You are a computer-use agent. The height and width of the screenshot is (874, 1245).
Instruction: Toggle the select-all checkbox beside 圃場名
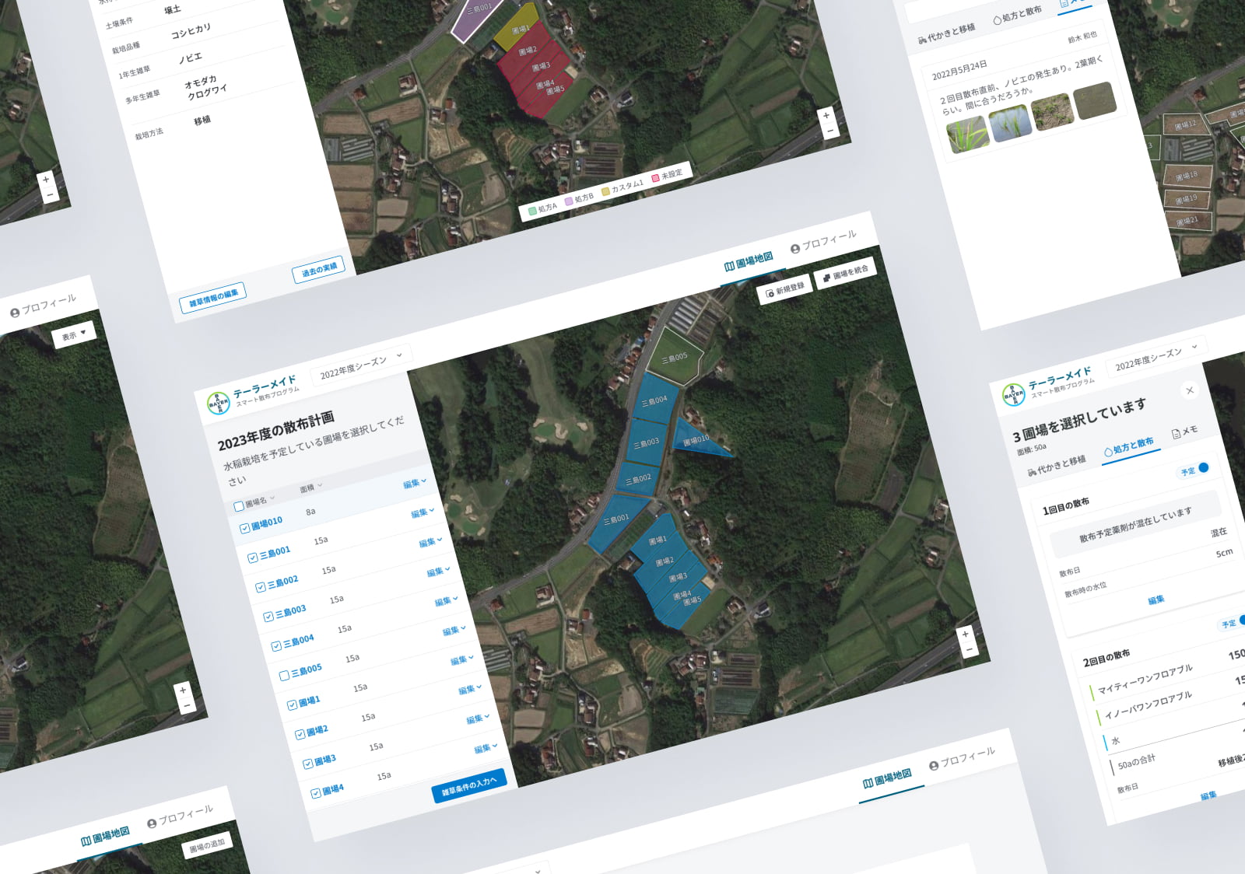click(239, 506)
